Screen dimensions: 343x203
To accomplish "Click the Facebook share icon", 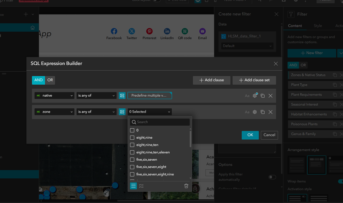I will [114, 31].
